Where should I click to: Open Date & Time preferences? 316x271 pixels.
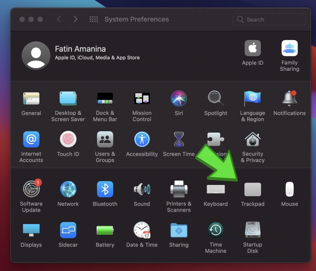[x=142, y=230]
